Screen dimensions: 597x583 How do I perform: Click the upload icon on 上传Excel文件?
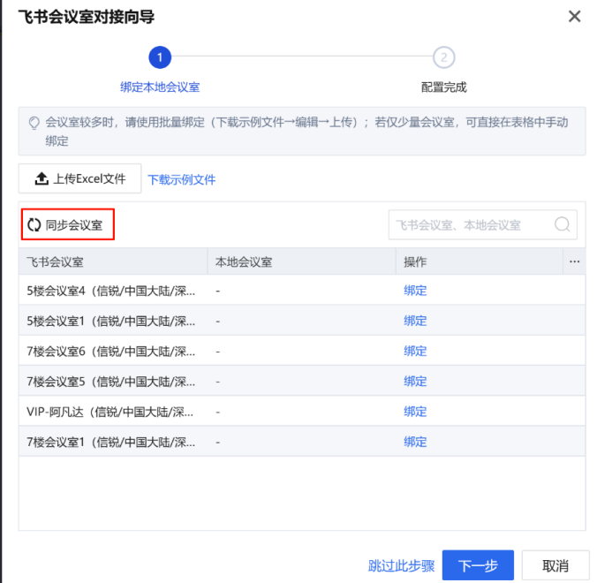(42, 179)
